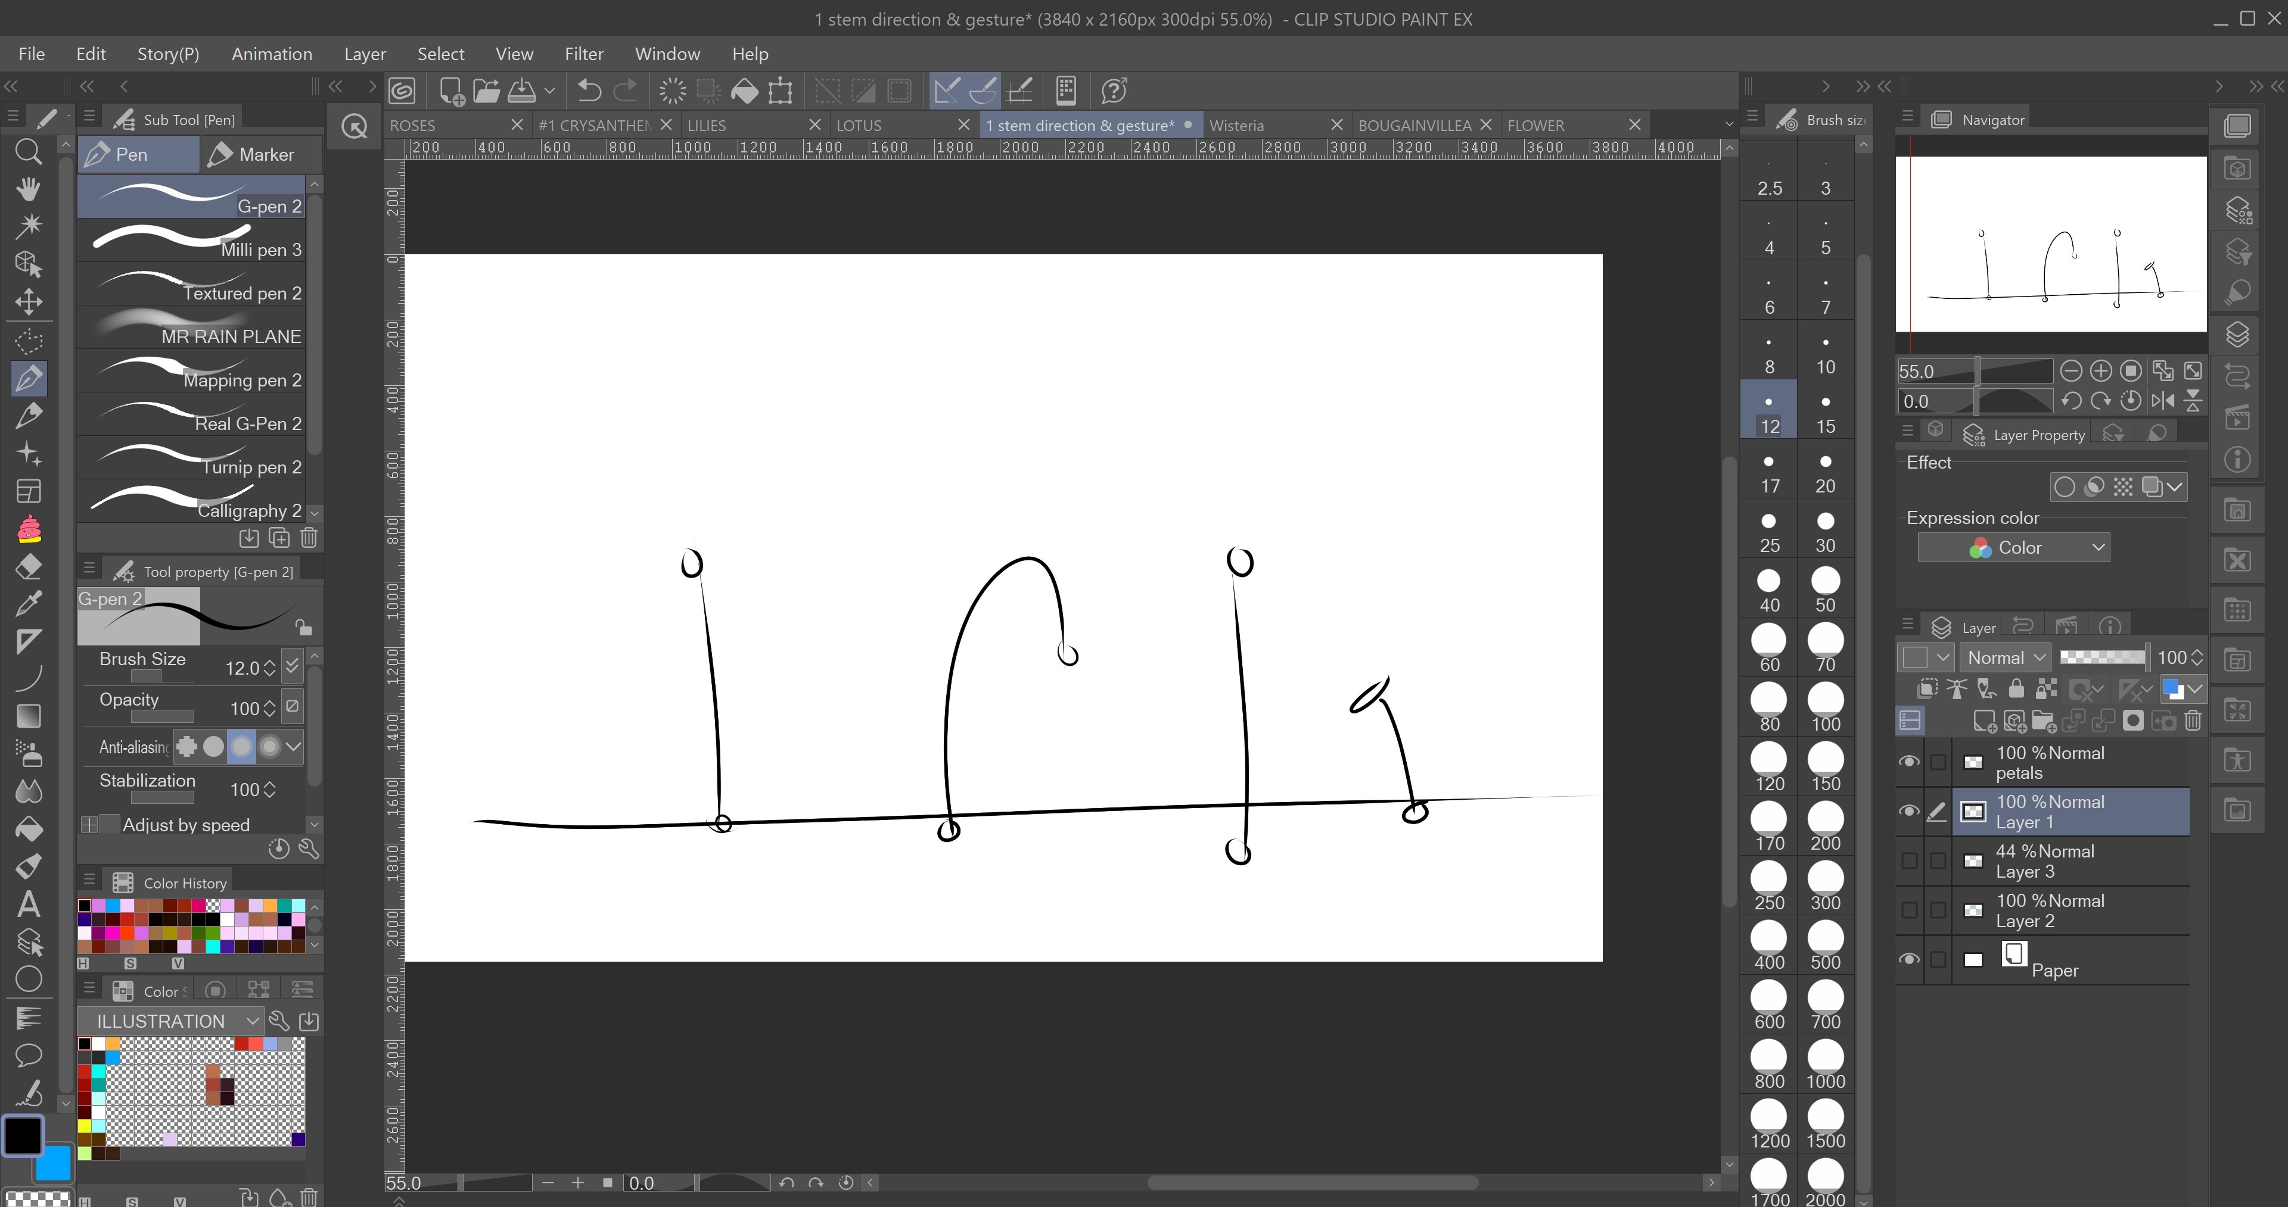Hide the petals layer
The image size is (2288, 1207).
pos(1908,762)
